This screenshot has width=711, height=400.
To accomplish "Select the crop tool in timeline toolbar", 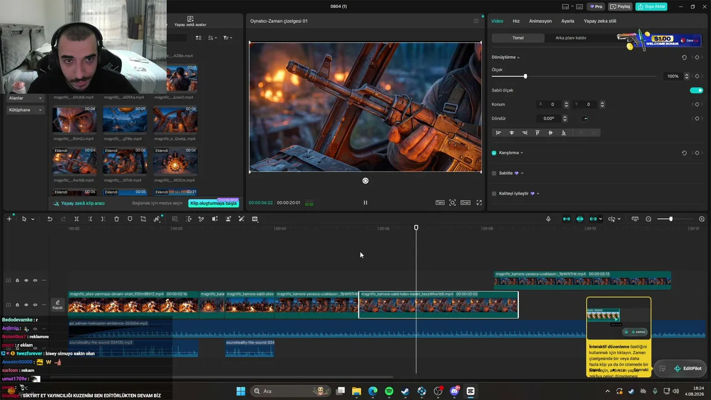I will (143, 219).
